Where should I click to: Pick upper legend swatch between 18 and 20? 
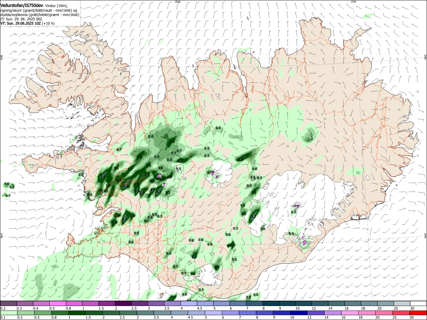[x=369, y=304]
